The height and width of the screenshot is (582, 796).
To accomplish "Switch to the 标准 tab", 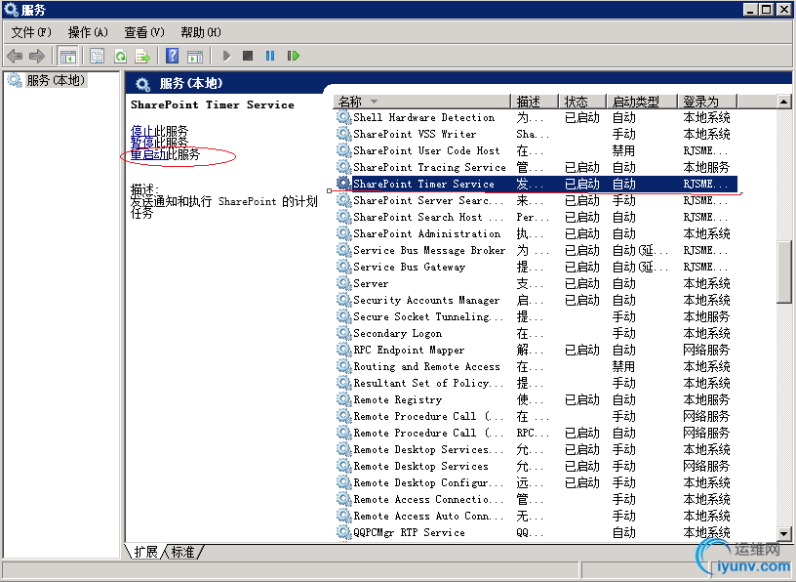I will pyautogui.click(x=183, y=552).
